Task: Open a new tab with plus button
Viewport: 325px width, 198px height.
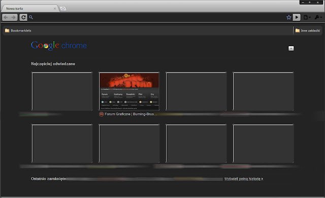Action: (63, 9)
